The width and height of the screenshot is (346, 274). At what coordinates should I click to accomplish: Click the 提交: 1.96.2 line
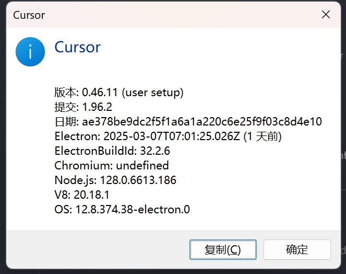point(83,107)
